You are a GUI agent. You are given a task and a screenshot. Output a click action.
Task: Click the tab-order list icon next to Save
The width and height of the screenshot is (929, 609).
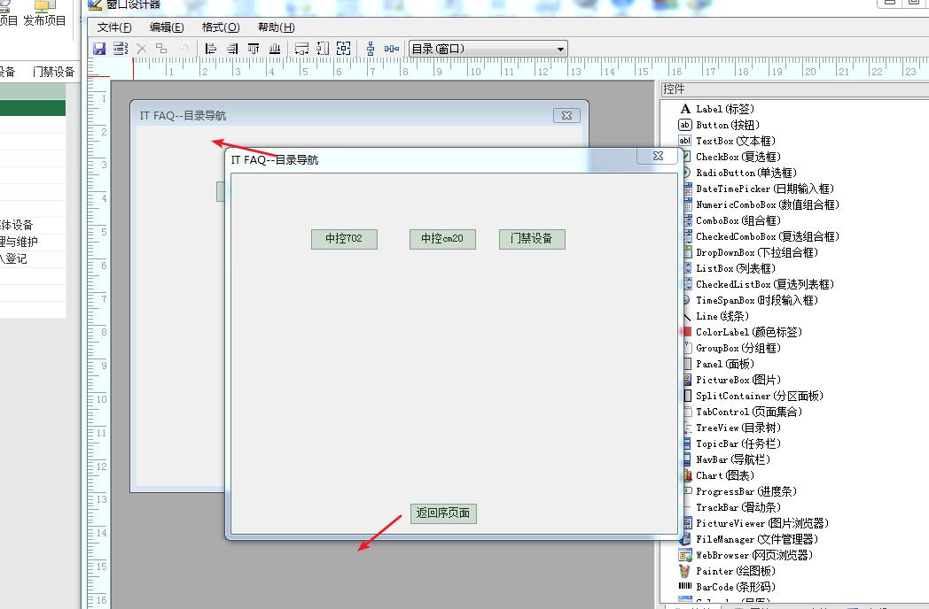[x=121, y=49]
